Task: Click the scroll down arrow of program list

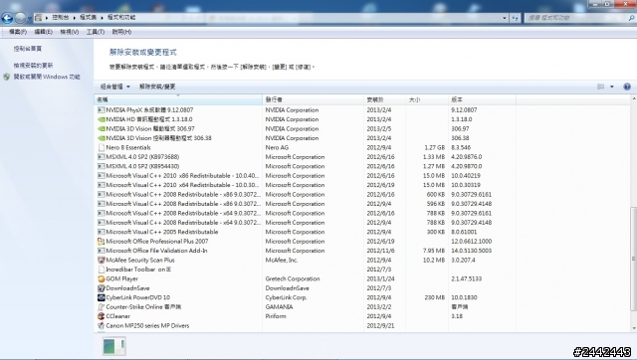Action: coord(633,328)
